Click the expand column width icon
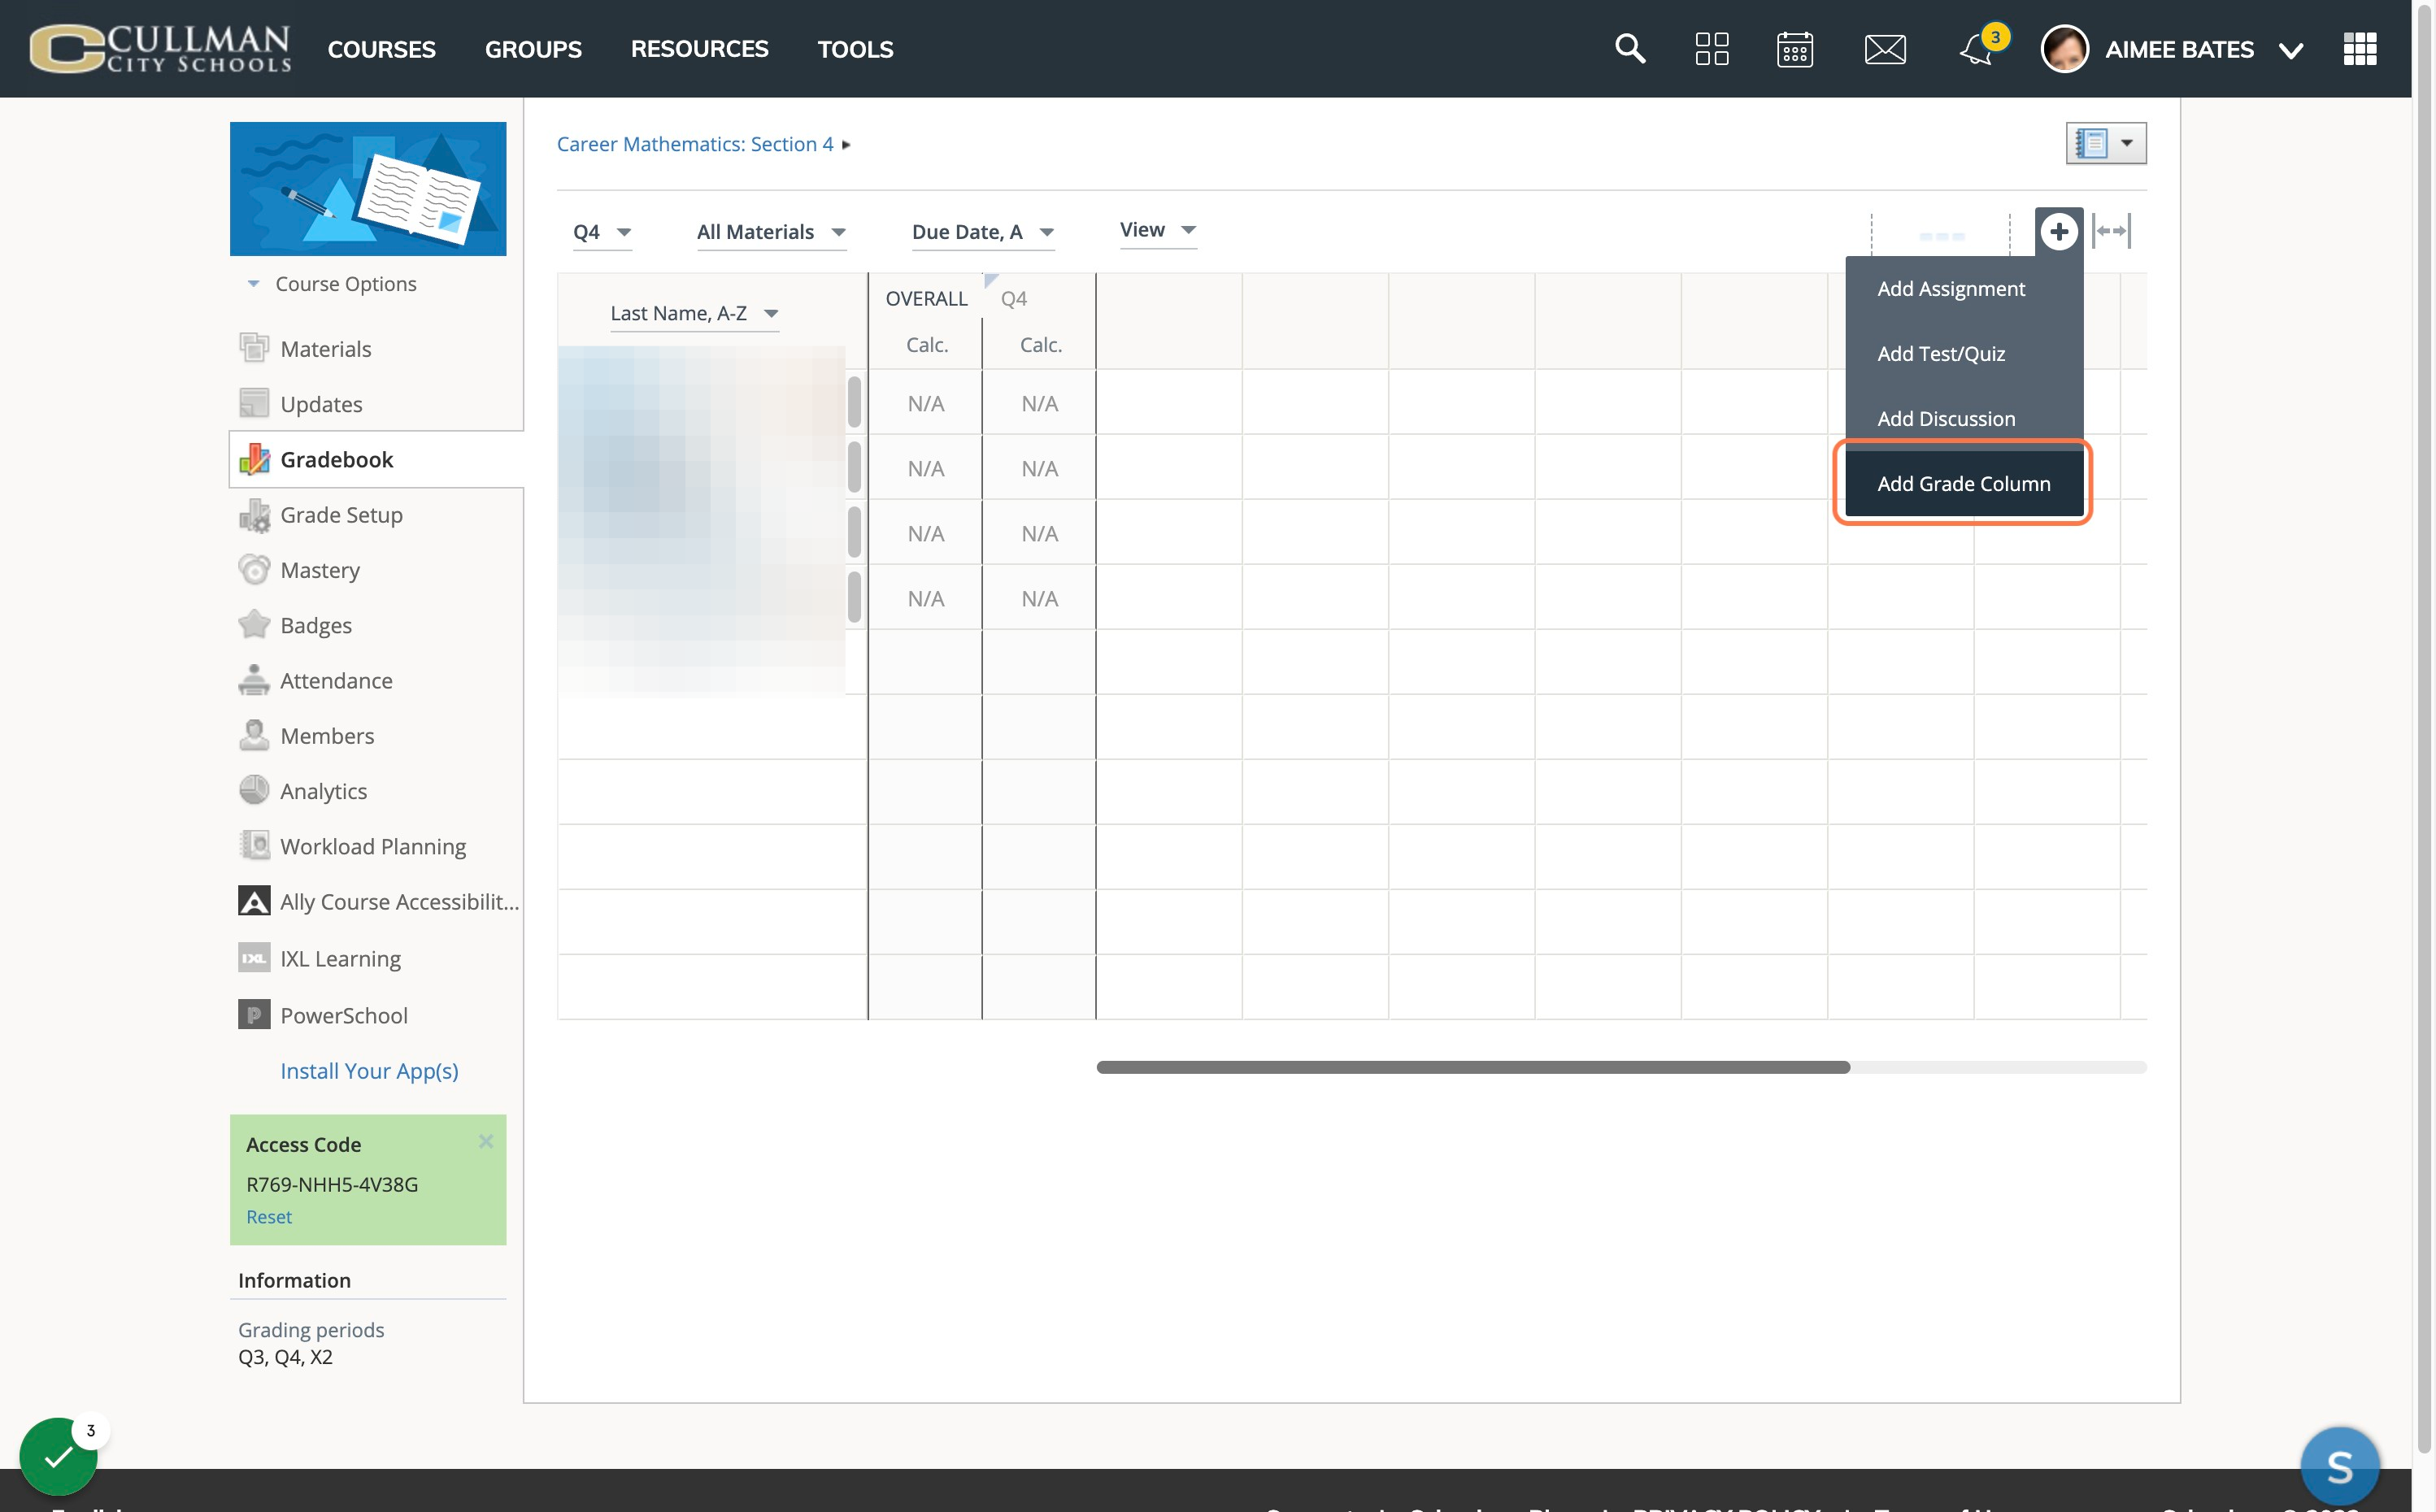Screen dimensions: 2436x1512 click(x=2112, y=231)
